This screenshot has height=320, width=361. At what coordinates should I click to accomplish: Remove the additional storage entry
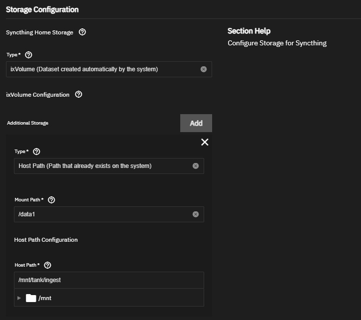coord(204,142)
